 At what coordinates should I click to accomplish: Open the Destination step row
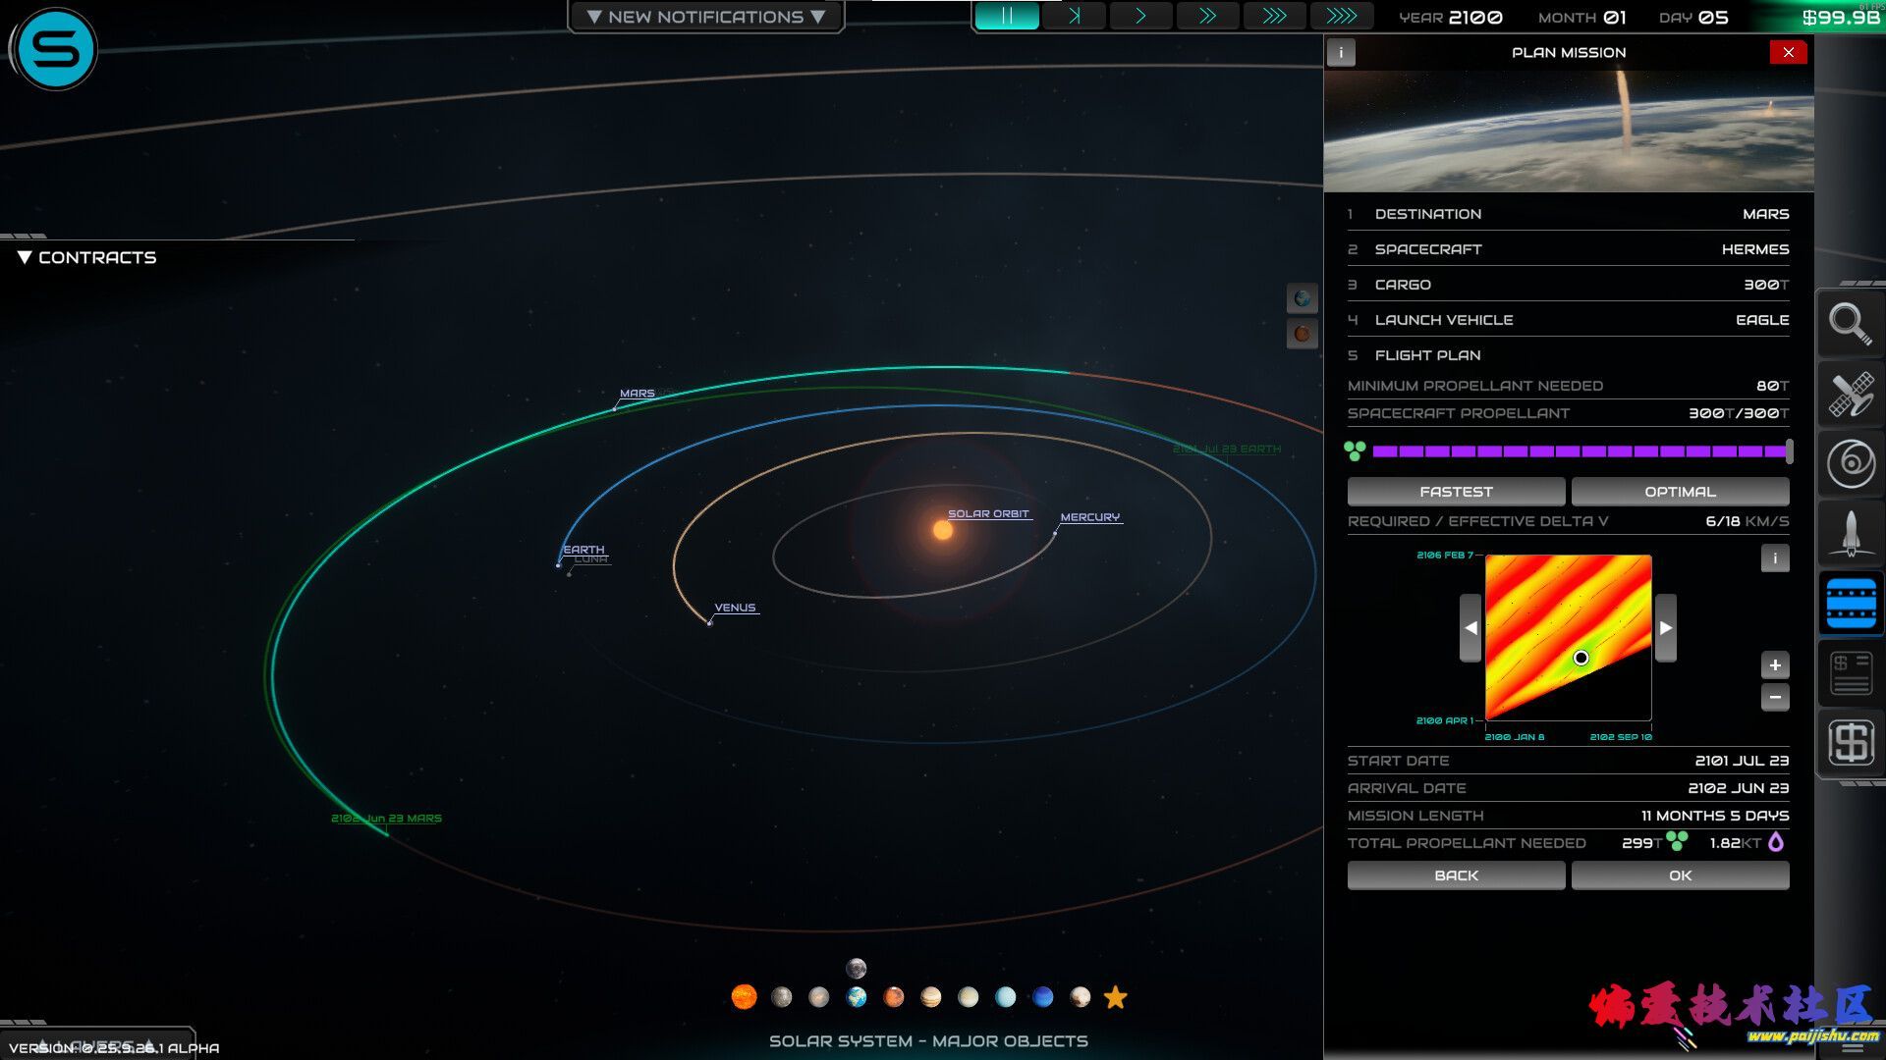pyautogui.click(x=1568, y=214)
